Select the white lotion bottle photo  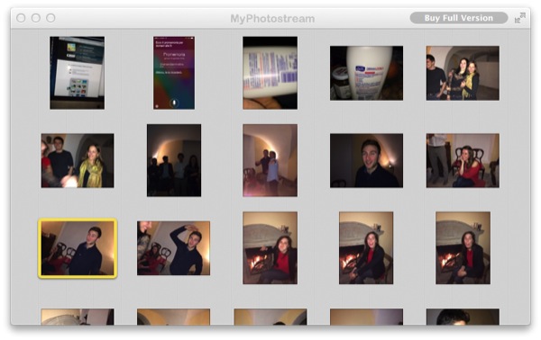366,73
